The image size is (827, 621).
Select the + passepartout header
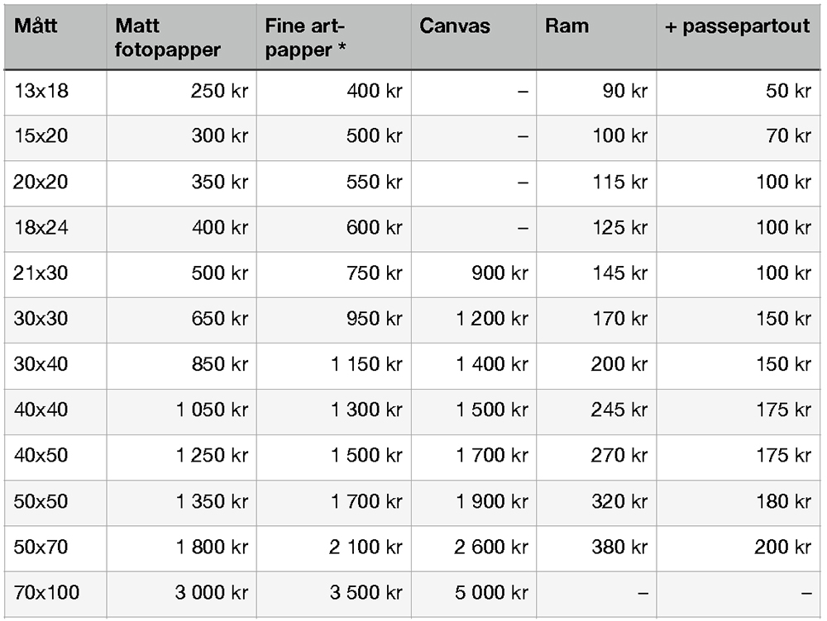738,26
